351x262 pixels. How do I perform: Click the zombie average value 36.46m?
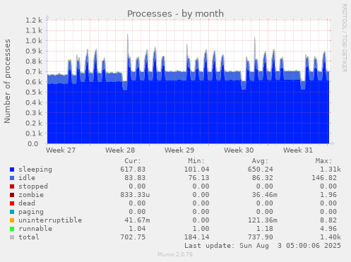click(265, 195)
